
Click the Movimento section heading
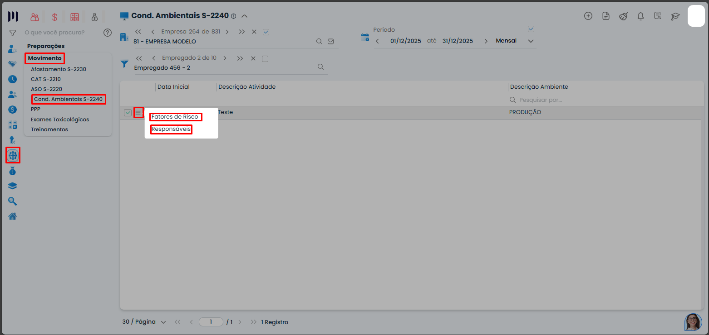(45, 58)
